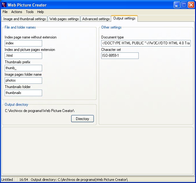196x183 pixels.
Task: Close the Web Picture Creator window
Action: [x=191, y=5]
